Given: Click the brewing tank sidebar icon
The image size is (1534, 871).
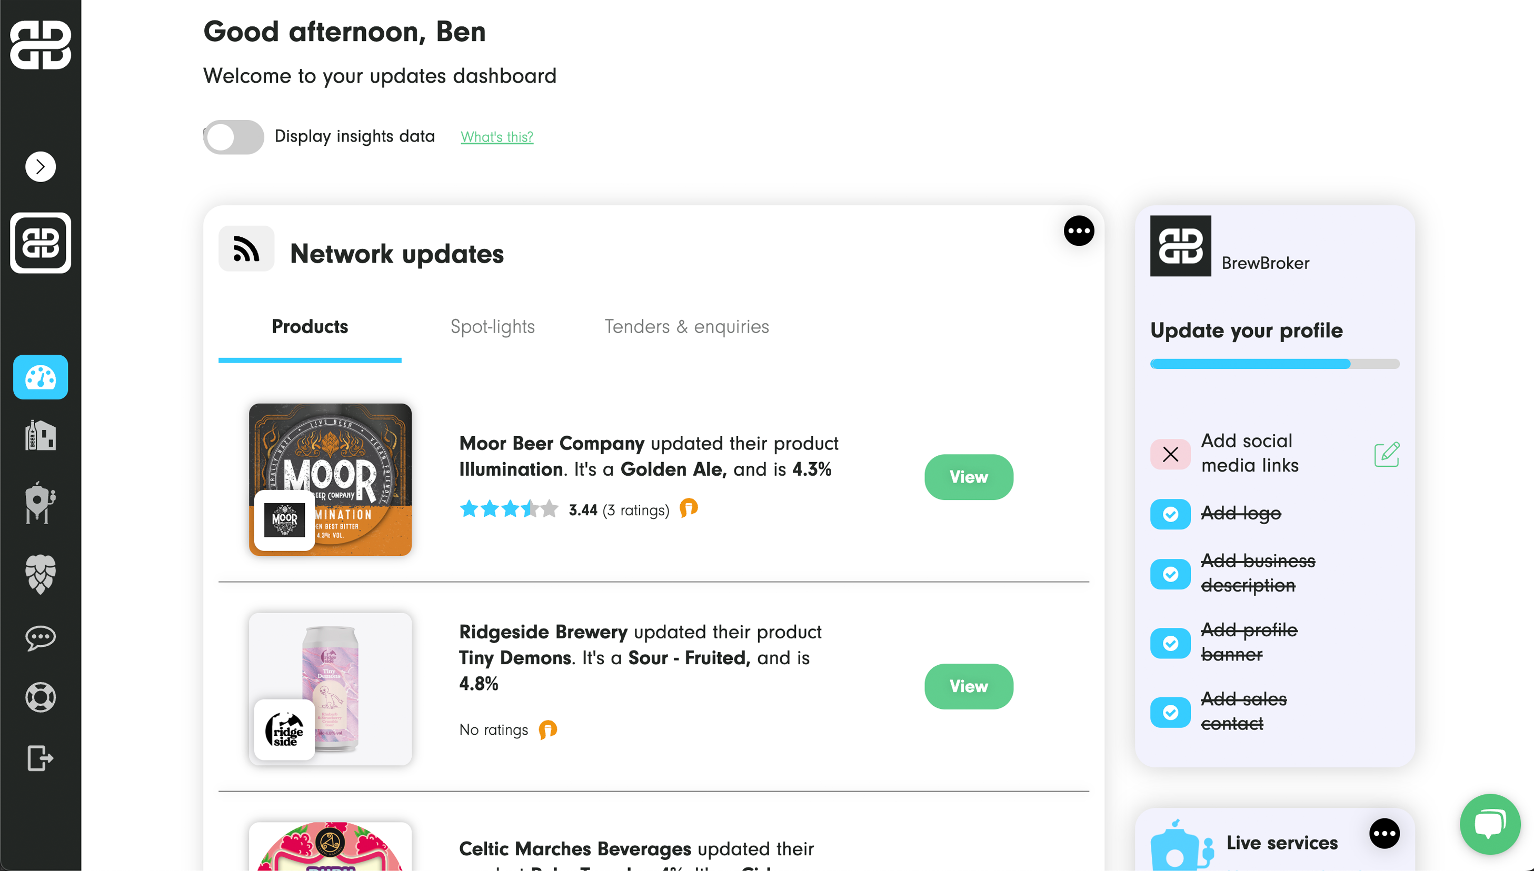Looking at the screenshot, I should [x=40, y=503].
